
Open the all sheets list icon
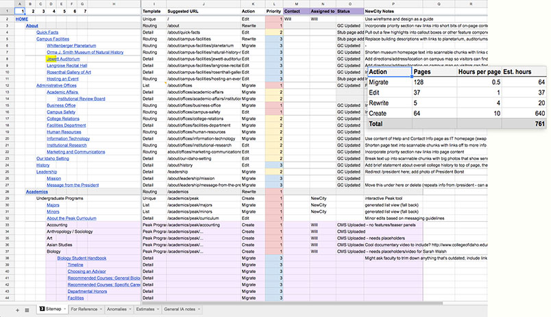(x=27, y=310)
